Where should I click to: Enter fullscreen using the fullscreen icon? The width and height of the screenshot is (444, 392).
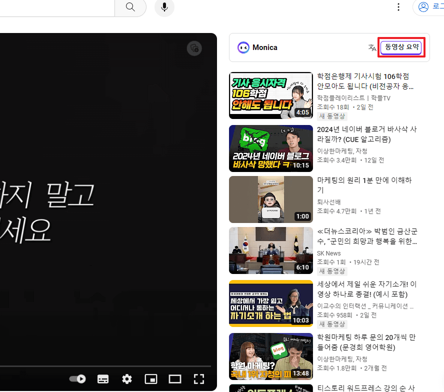coord(199,379)
